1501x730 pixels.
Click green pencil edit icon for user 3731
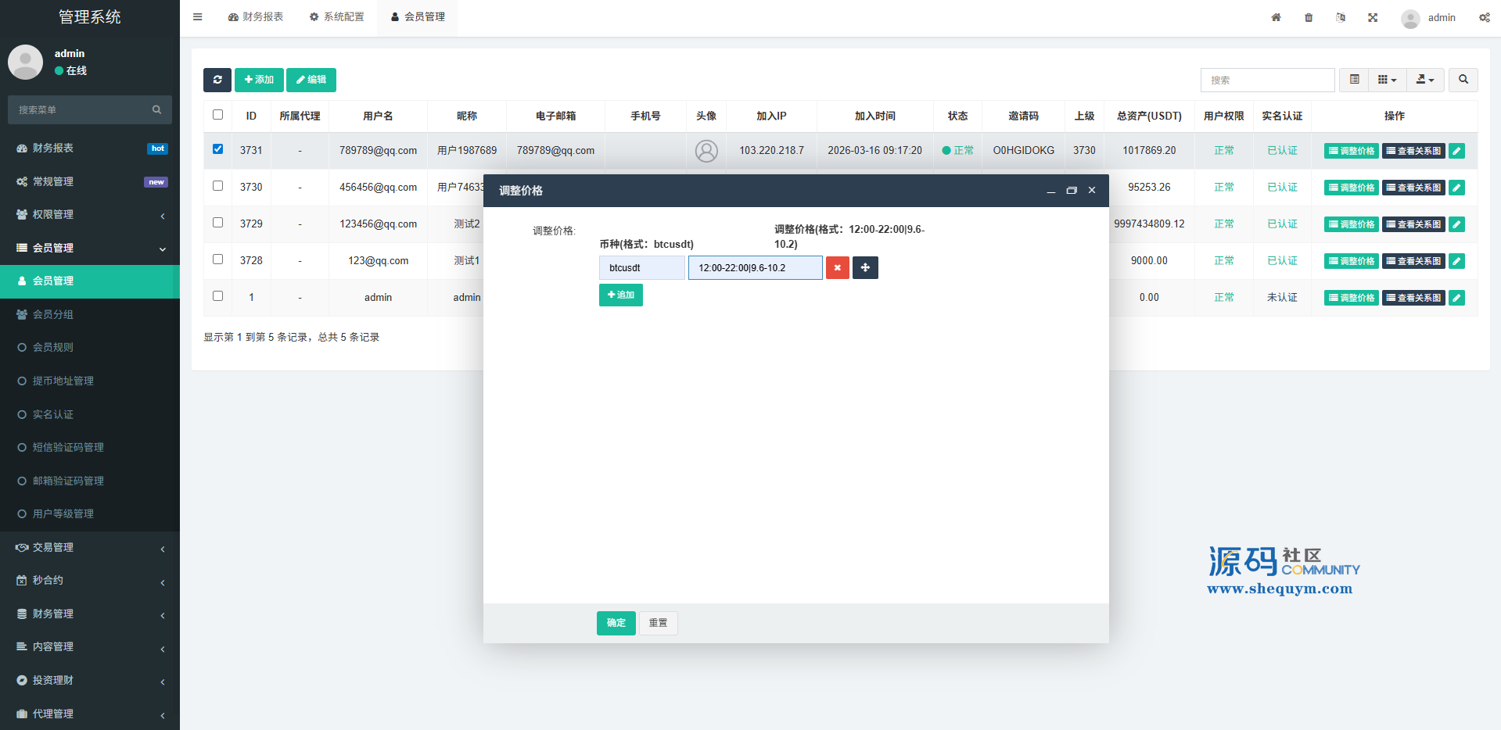click(x=1456, y=151)
